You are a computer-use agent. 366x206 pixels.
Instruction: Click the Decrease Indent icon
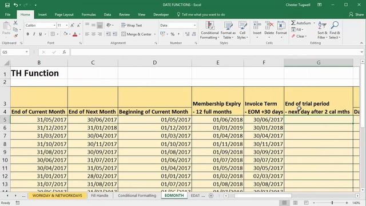[x=108, y=34]
